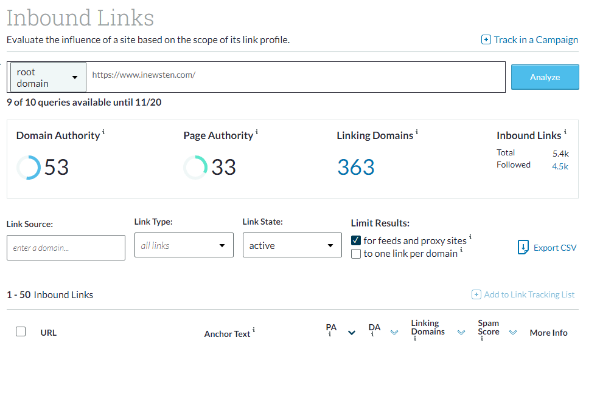Sort the table by Spam Score arrow
This screenshot has width=600, height=394.
pos(513,333)
